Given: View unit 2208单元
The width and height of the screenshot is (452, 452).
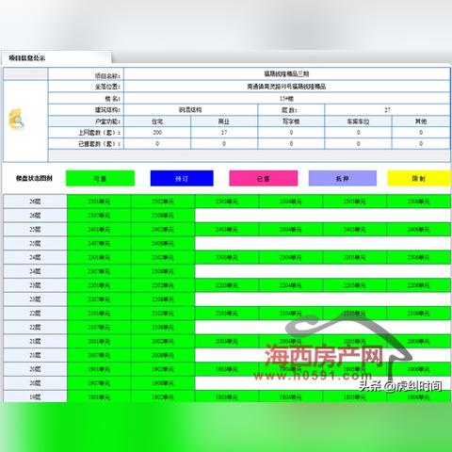Looking at the screenshot, I should click(x=163, y=299).
